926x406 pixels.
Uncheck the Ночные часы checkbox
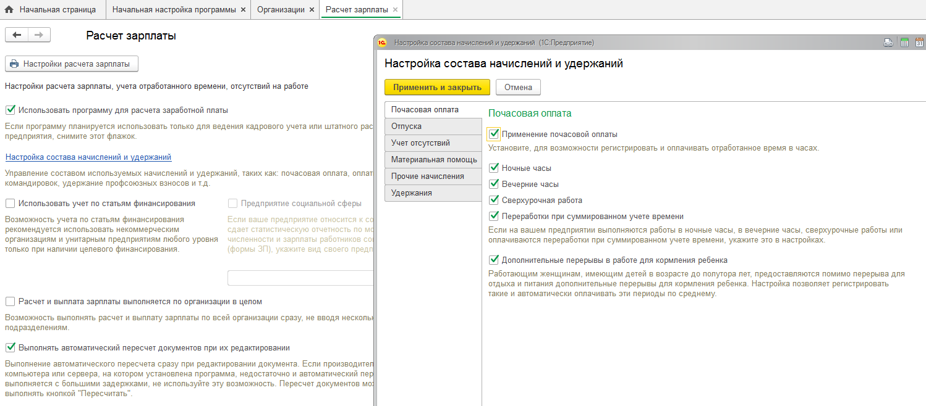(493, 168)
